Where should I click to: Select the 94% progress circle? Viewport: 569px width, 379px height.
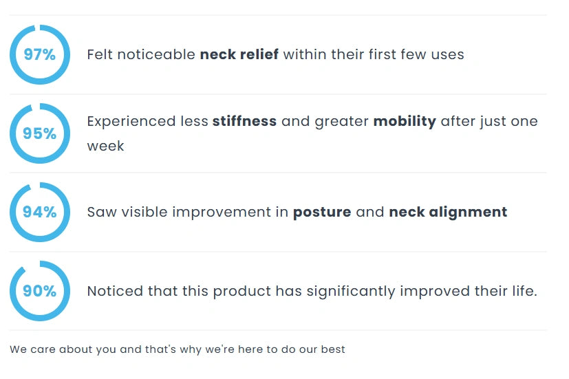40,212
